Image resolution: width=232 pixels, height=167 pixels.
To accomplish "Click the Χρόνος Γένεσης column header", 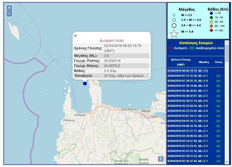I will click(x=181, y=61).
